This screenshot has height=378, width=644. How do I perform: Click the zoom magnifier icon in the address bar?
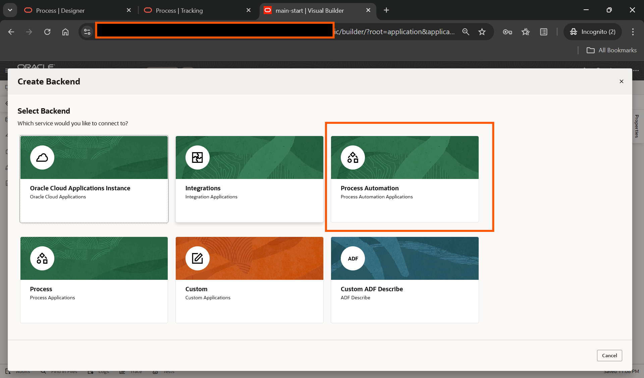click(x=466, y=32)
